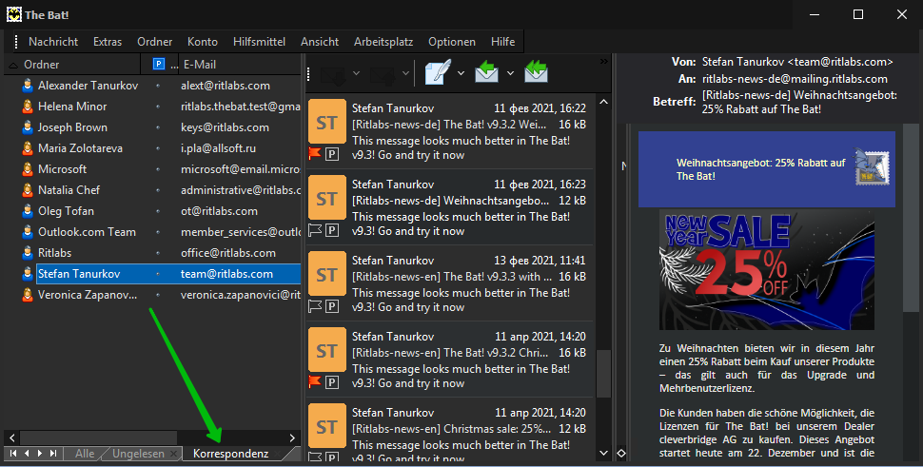Screen dimensions: 923x467
Task: Open the Extras menu
Action: 108,42
